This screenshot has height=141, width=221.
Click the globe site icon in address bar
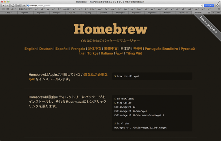[x=28, y=6]
